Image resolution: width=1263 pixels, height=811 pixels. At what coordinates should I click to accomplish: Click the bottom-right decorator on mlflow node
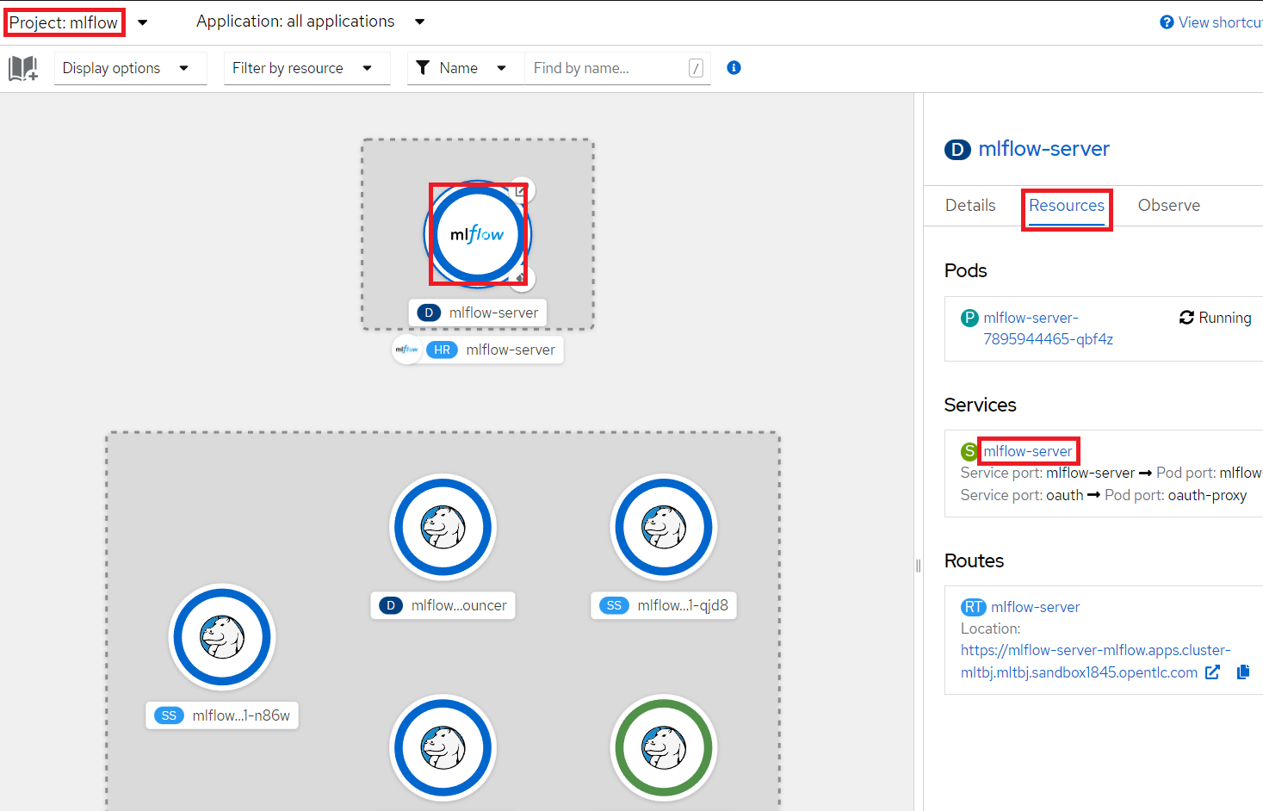tap(522, 278)
